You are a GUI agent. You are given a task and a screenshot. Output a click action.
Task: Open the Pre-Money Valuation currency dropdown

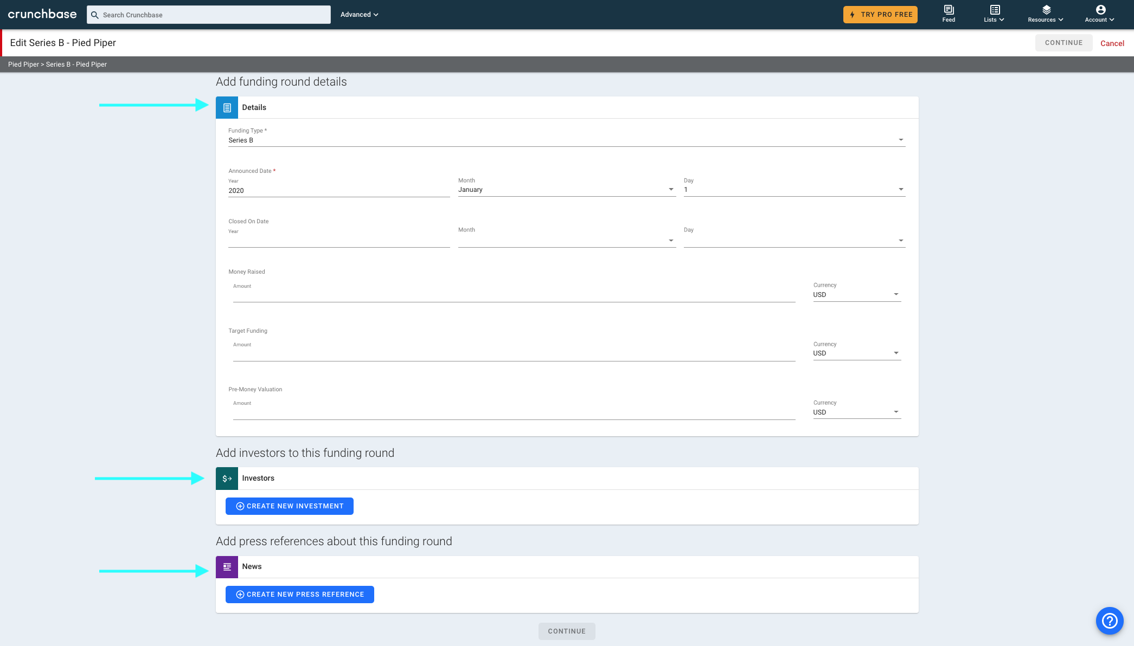857,412
